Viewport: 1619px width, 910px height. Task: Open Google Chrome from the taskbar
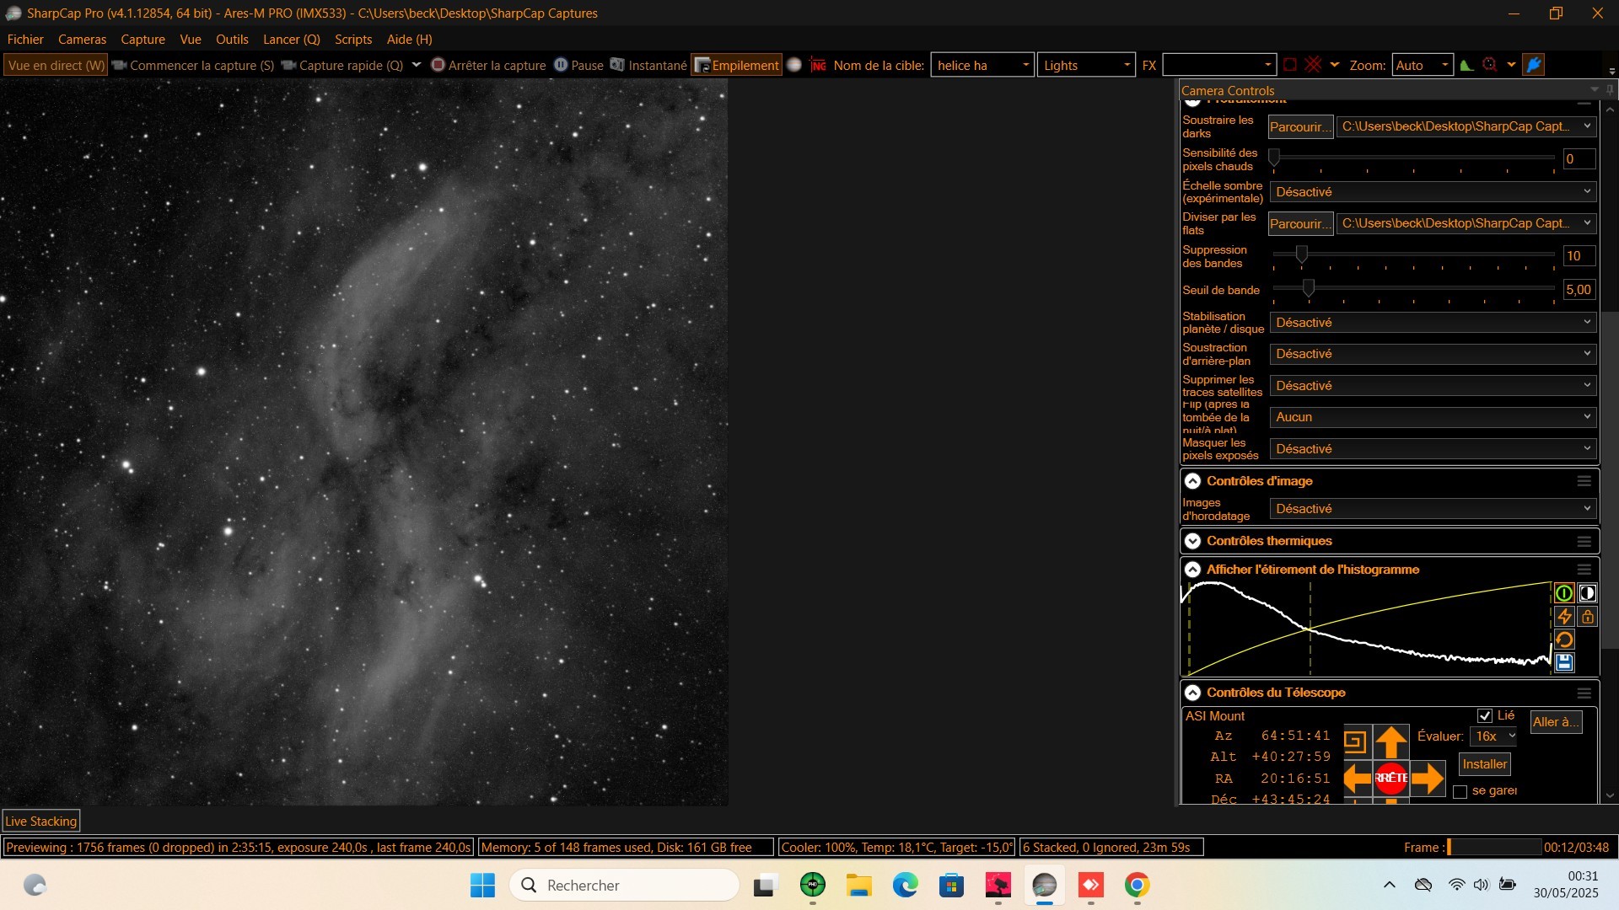(1137, 885)
